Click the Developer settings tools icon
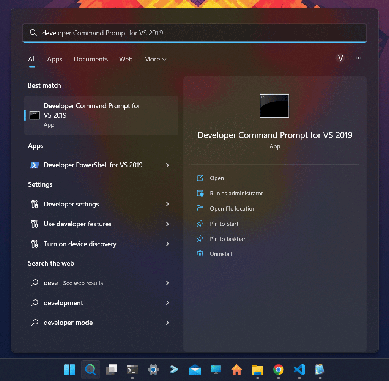The width and height of the screenshot is (389, 381). (x=35, y=204)
